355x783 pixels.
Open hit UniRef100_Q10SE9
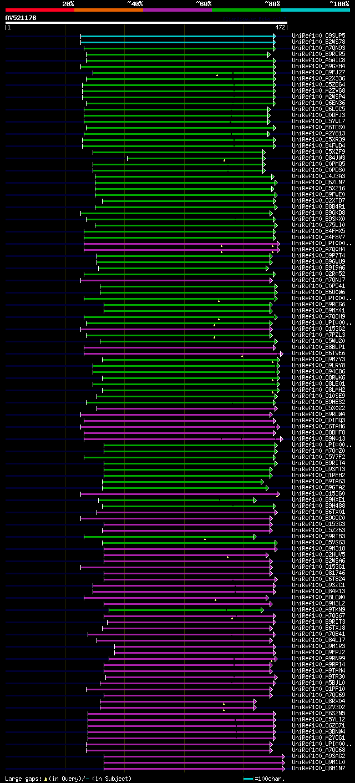click(x=318, y=396)
